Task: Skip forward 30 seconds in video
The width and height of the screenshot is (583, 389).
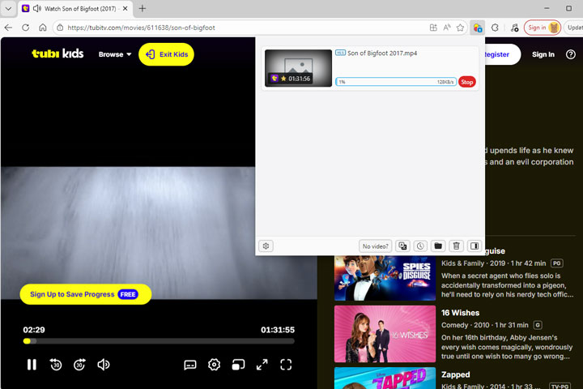Action: [79, 365]
